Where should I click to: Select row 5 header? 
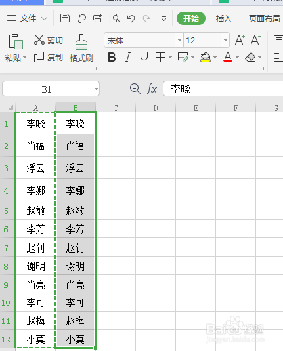pos(7,211)
